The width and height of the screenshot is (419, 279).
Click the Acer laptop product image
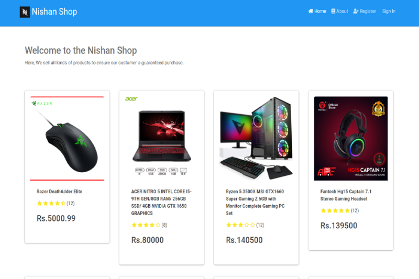(x=161, y=136)
